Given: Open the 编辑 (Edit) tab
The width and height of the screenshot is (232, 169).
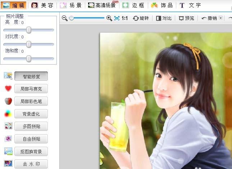Looking at the screenshot, I should pos(13,5).
